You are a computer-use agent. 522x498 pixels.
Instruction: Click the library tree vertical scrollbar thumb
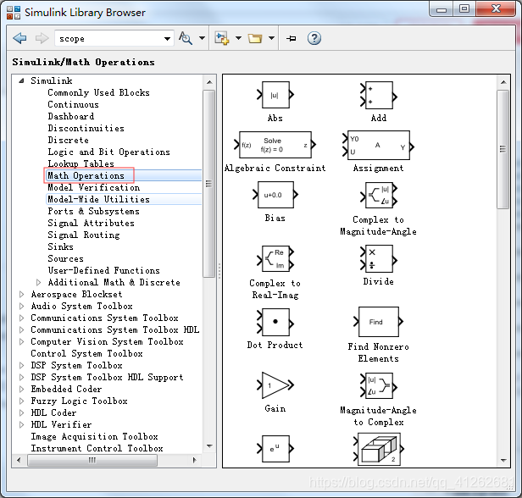pos(208,184)
